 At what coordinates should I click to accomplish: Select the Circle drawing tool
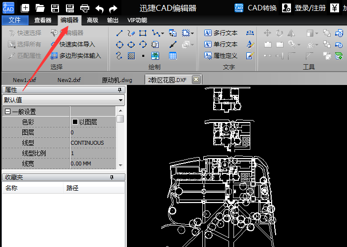119,44
